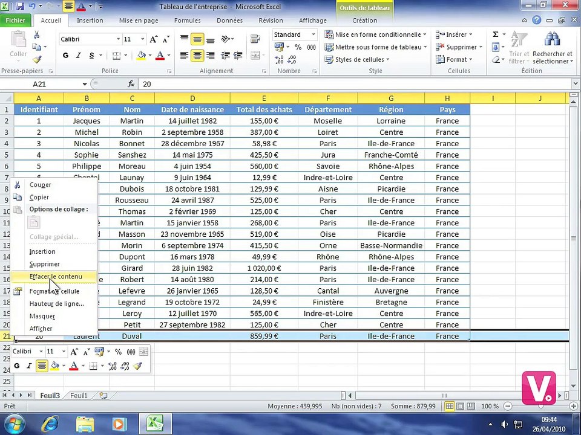Toggle ribbon align text right

pos(210,56)
